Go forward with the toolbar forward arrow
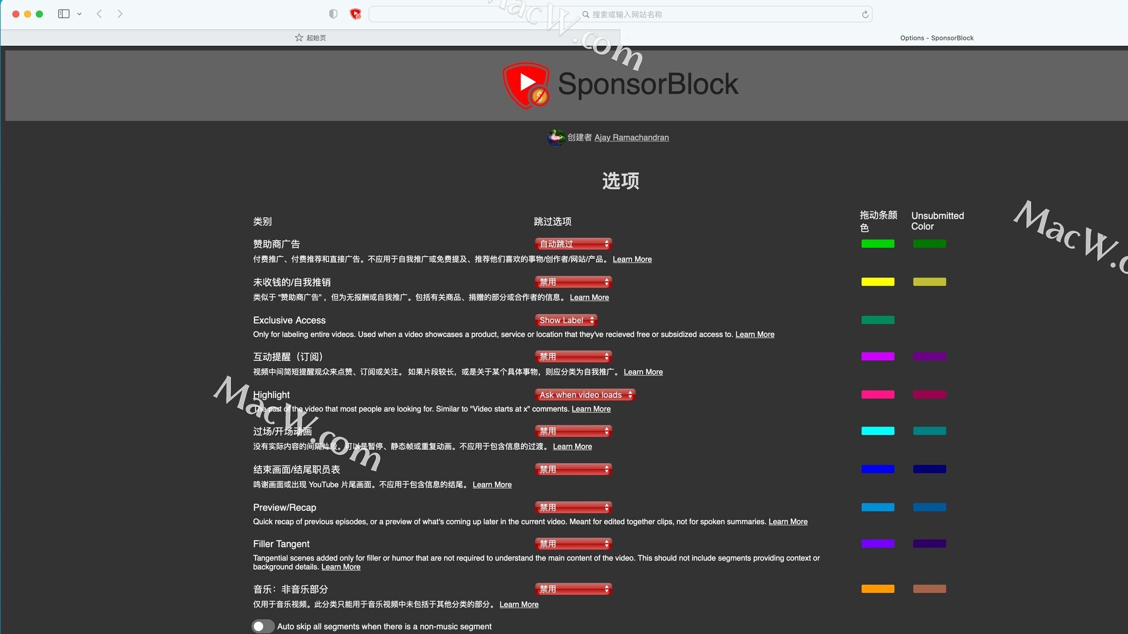The image size is (1128, 634). [120, 14]
